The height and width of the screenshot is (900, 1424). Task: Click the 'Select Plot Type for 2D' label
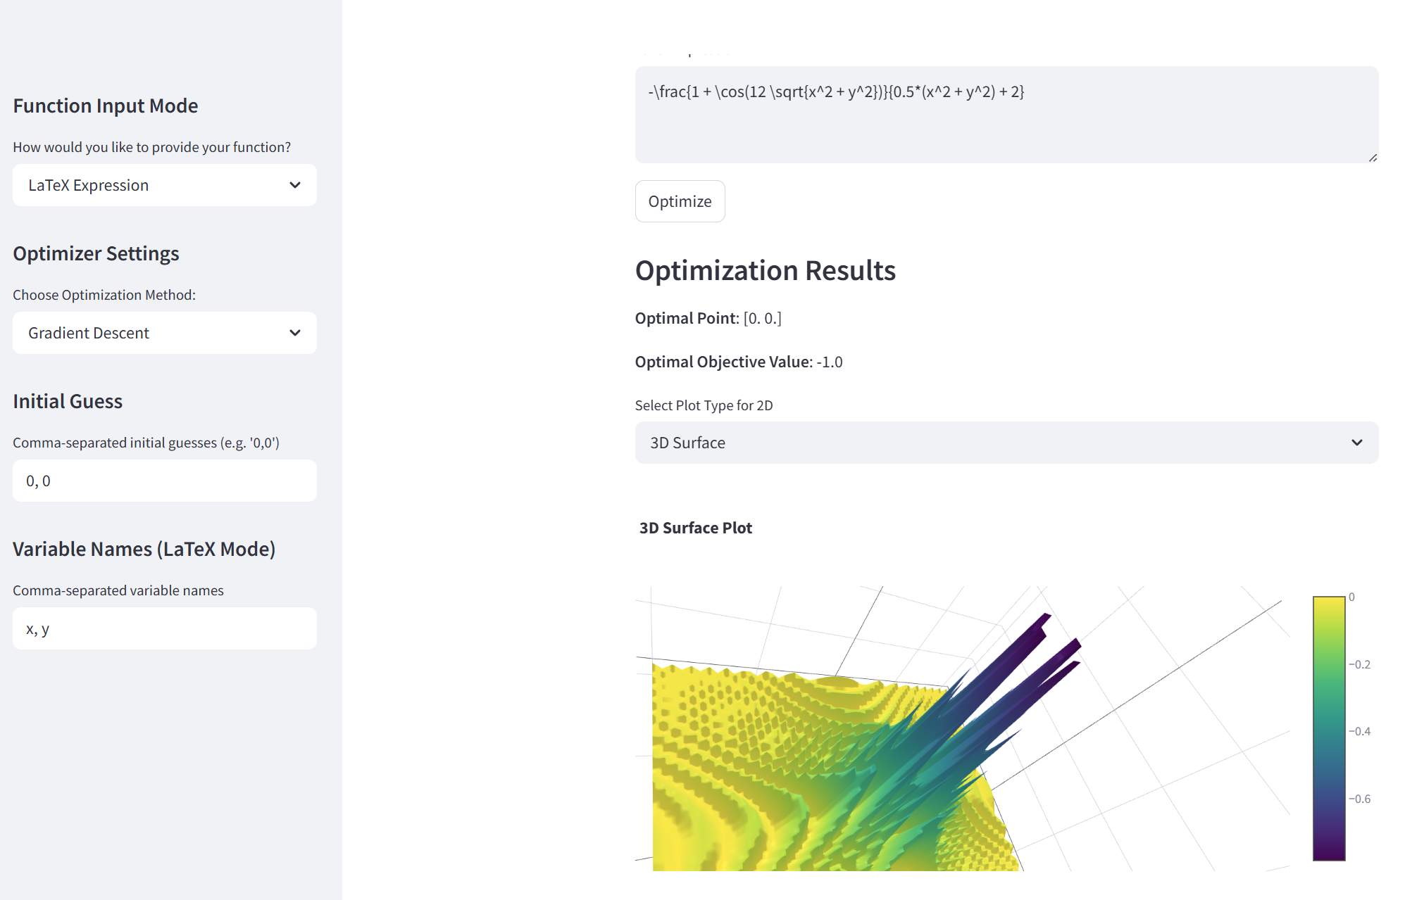coord(704,405)
